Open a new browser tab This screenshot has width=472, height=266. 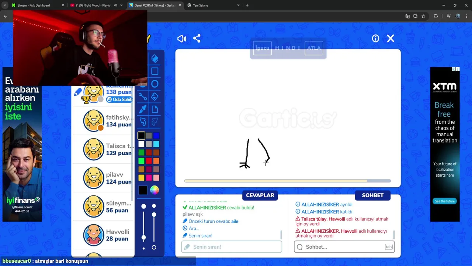point(247,5)
